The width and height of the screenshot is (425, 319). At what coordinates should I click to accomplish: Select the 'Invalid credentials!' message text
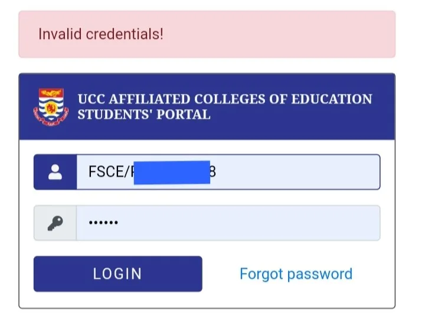101,34
